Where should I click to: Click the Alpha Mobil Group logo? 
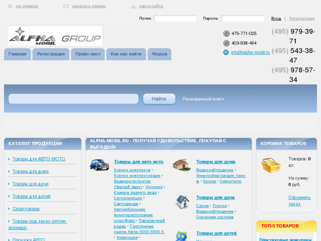pyautogui.click(x=55, y=36)
